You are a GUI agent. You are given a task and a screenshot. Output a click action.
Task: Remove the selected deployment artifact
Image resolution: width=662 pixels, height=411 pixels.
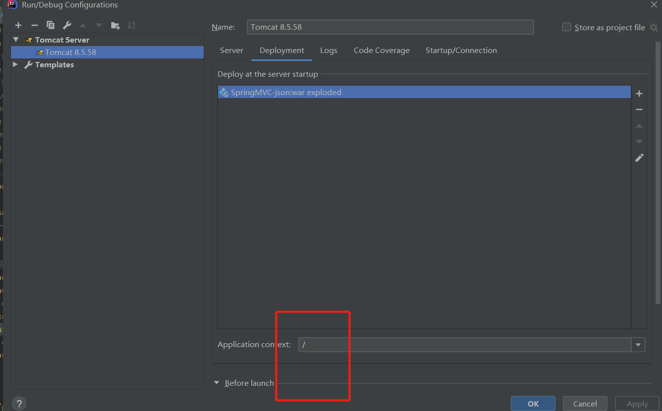click(x=639, y=109)
